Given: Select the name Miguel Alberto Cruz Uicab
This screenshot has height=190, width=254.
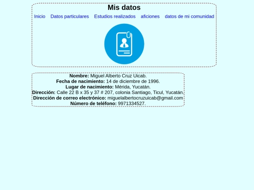Looking at the screenshot, I should point(119,76).
